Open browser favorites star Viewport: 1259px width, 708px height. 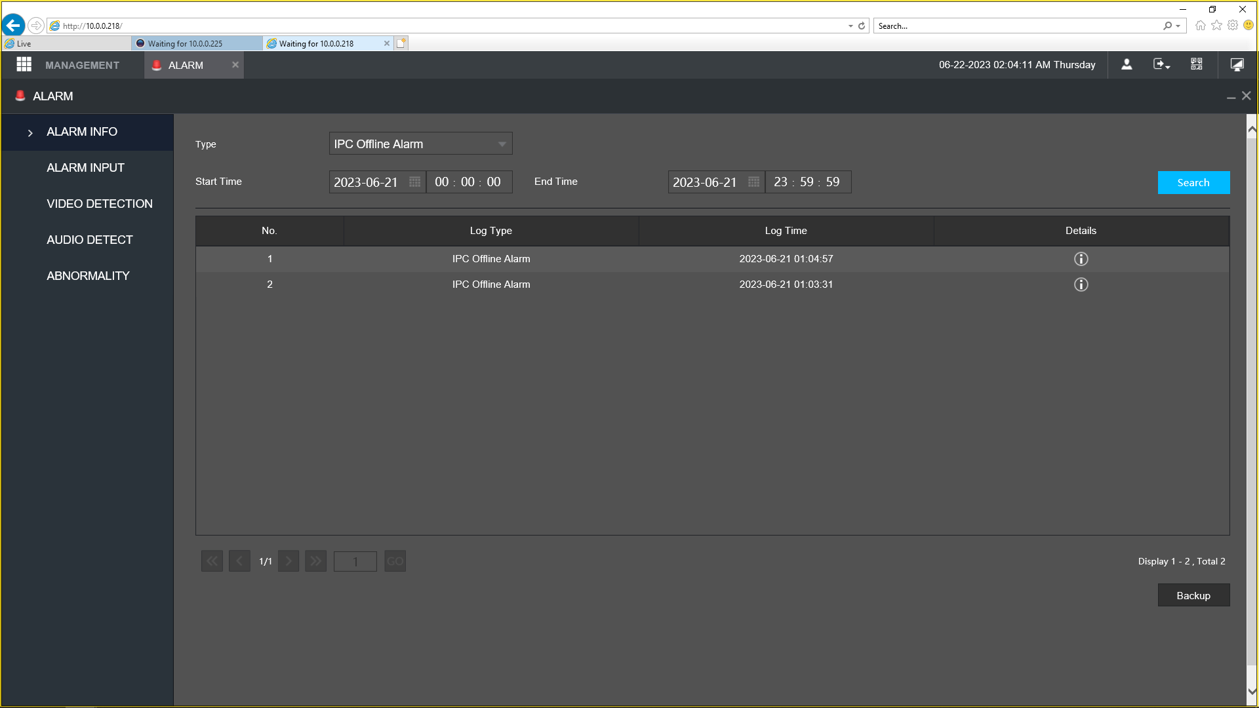coord(1216,26)
